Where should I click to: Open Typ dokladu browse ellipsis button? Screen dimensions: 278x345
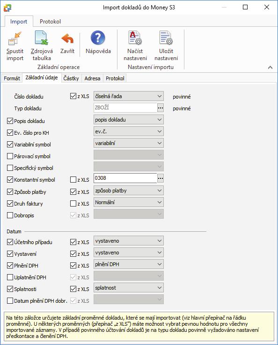coord(161,108)
